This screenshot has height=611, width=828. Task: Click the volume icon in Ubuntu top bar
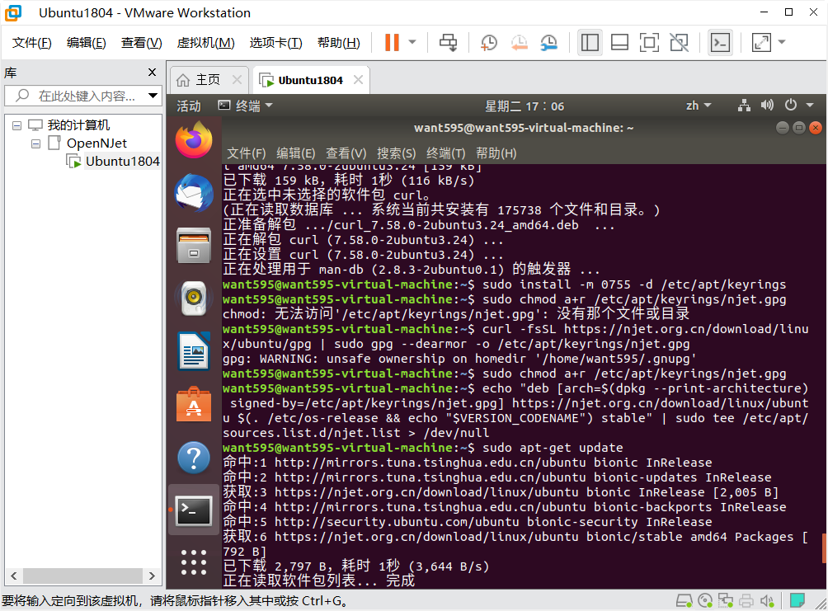(767, 106)
